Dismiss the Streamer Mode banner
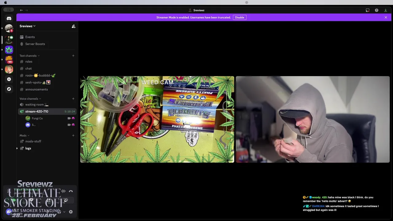This screenshot has height=221, width=393. pyautogui.click(x=386, y=17)
